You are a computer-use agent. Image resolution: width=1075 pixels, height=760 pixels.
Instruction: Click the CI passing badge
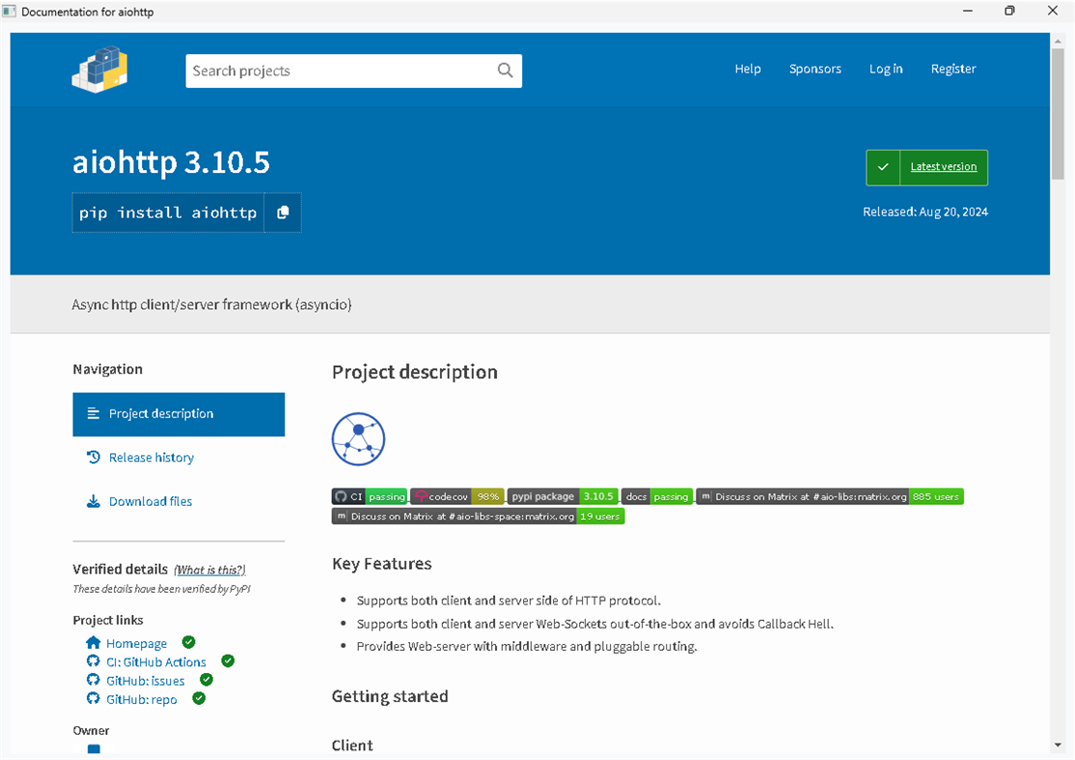coord(370,496)
